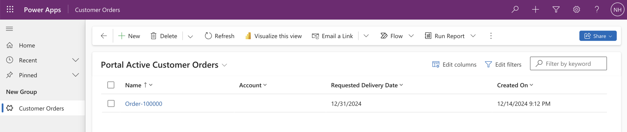Image resolution: width=627 pixels, height=132 pixels.
Task: Open the advanced filter funnel icon in header
Action: point(556,10)
